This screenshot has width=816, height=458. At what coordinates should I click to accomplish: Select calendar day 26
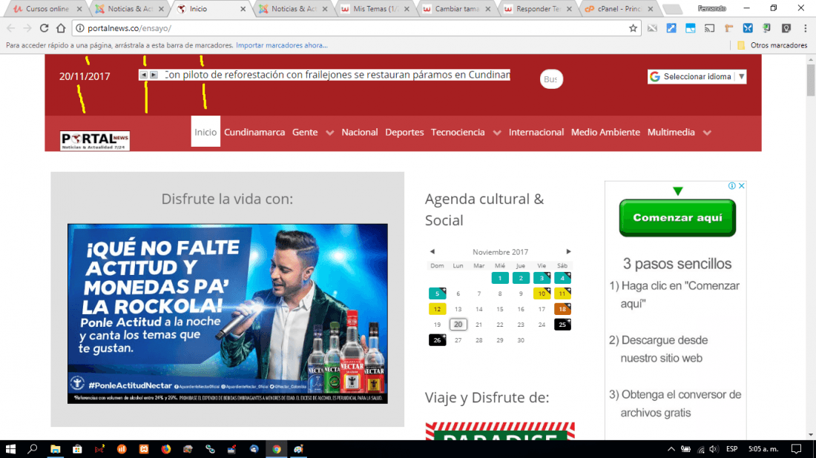pos(437,340)
